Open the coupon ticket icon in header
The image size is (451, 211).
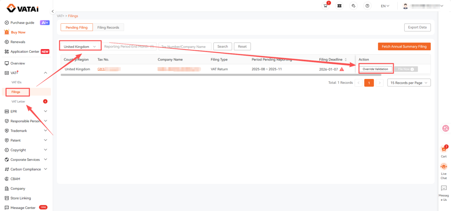point(340,6)
